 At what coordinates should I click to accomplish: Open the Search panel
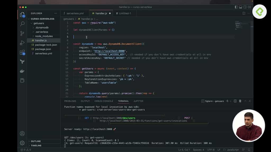22,24
